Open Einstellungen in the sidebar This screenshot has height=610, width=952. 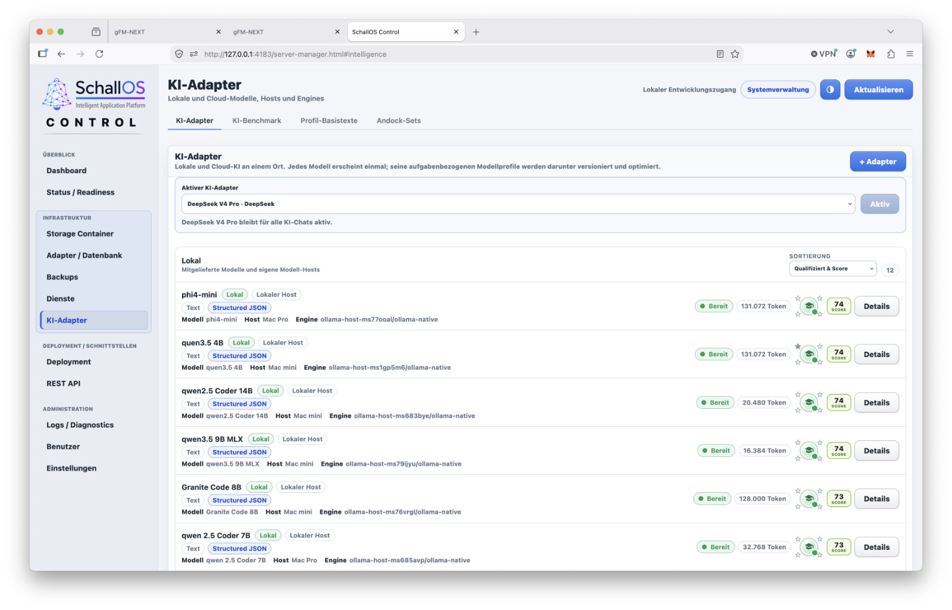pyautogui.click(x=71, y=468)
